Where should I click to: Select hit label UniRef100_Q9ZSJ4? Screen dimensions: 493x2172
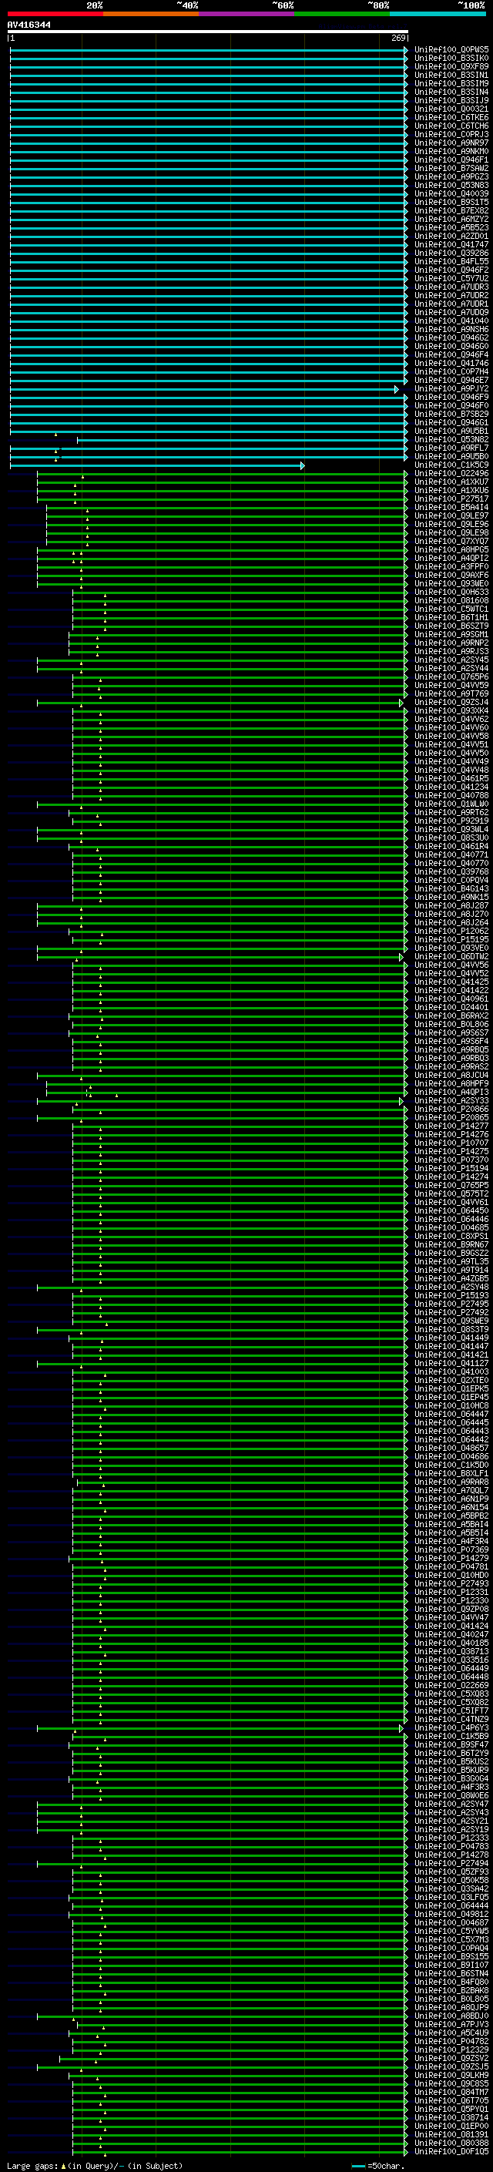coord(451,703)
